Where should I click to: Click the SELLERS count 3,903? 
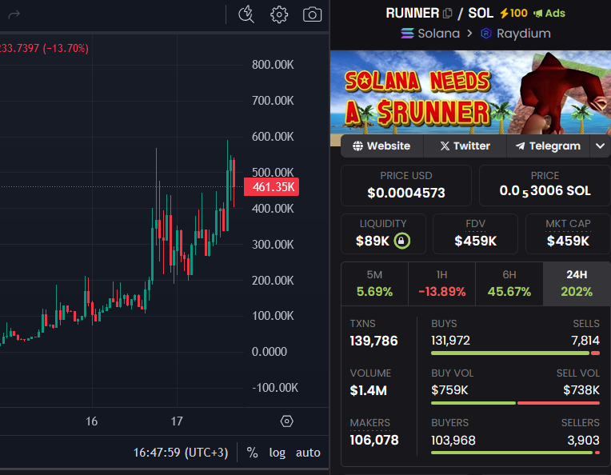tap(583, 441)
